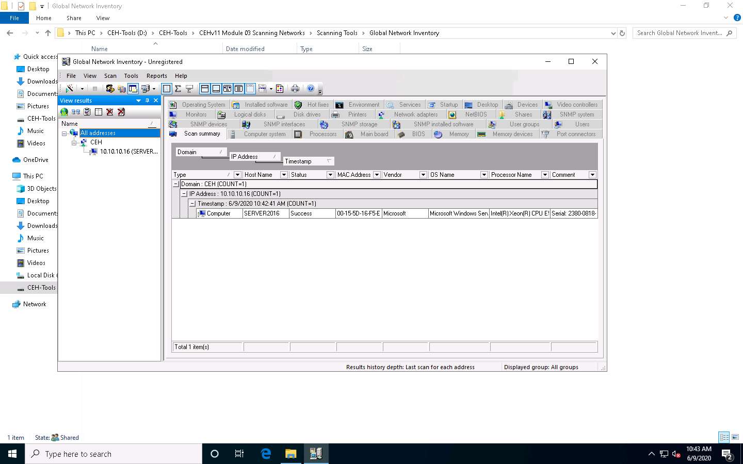
Task: Click the column layout icon in View results
Action: click(x=99, y=112)
